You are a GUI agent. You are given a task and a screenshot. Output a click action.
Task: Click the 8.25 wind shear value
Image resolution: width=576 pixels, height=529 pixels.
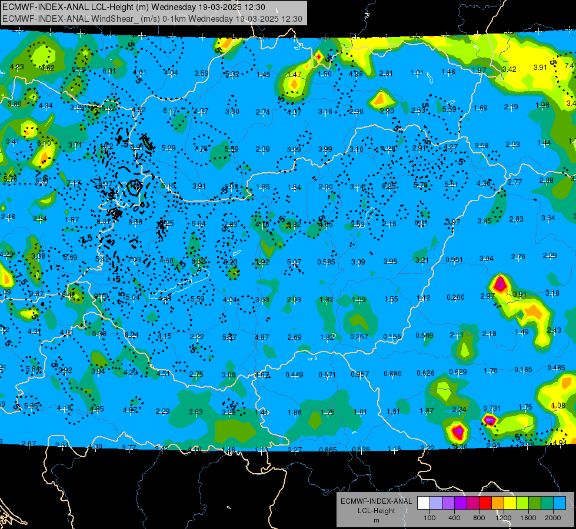[x=389, y=186]
